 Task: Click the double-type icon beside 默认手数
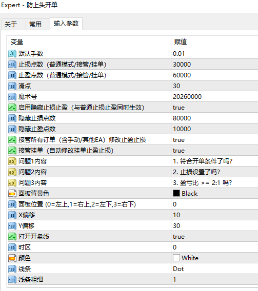pos(12,54)
